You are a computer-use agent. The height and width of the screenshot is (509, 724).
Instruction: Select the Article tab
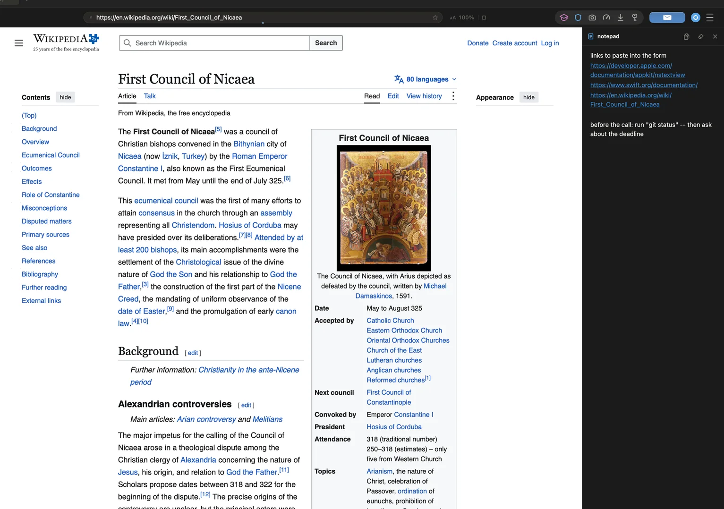pyautogui.click(x=127, y=96)
